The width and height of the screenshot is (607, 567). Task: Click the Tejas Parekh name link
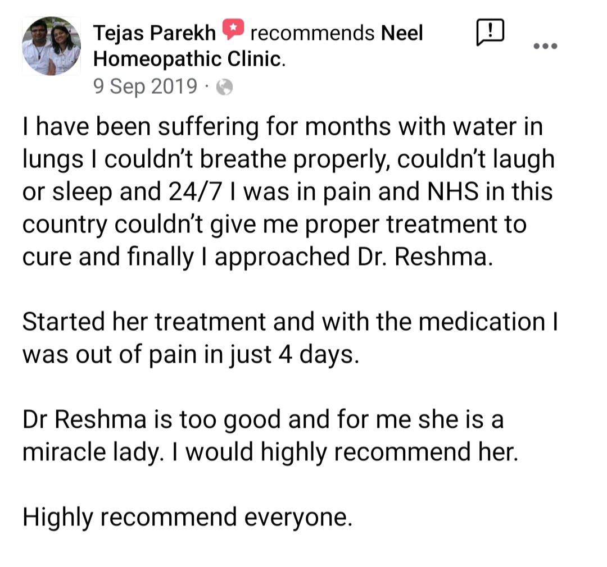[155, 33]
